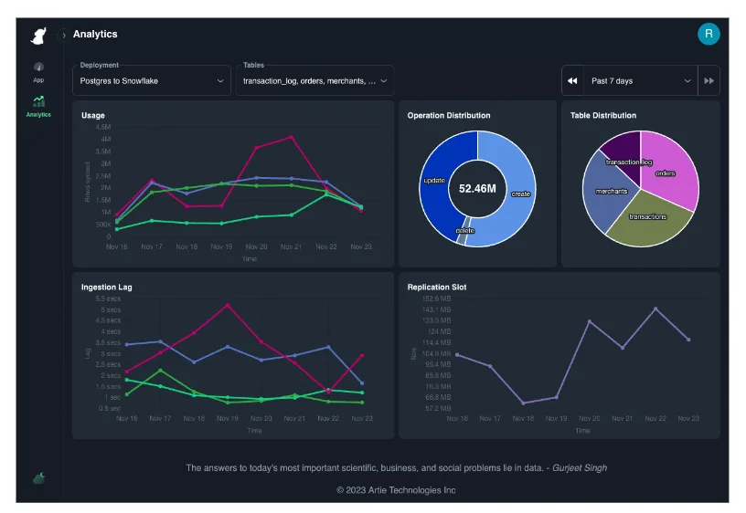Click the Nov 21 peak point on the Usage chart
746x513 pixels.
pyautogui.click(x=292, y=137)
